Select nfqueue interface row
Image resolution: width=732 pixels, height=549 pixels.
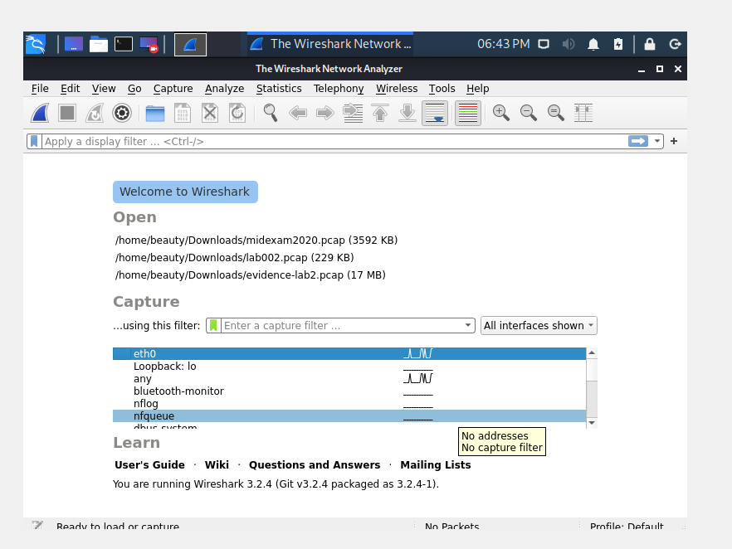coord(349,416)
